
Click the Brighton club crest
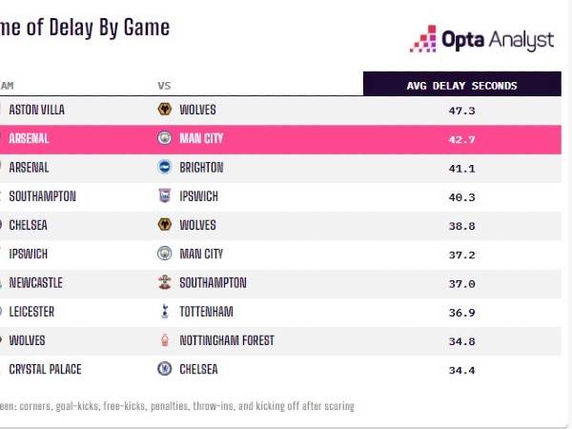pos(166,168)
